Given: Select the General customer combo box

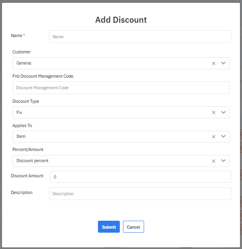Looking at the screenshot, I should 111,63.
